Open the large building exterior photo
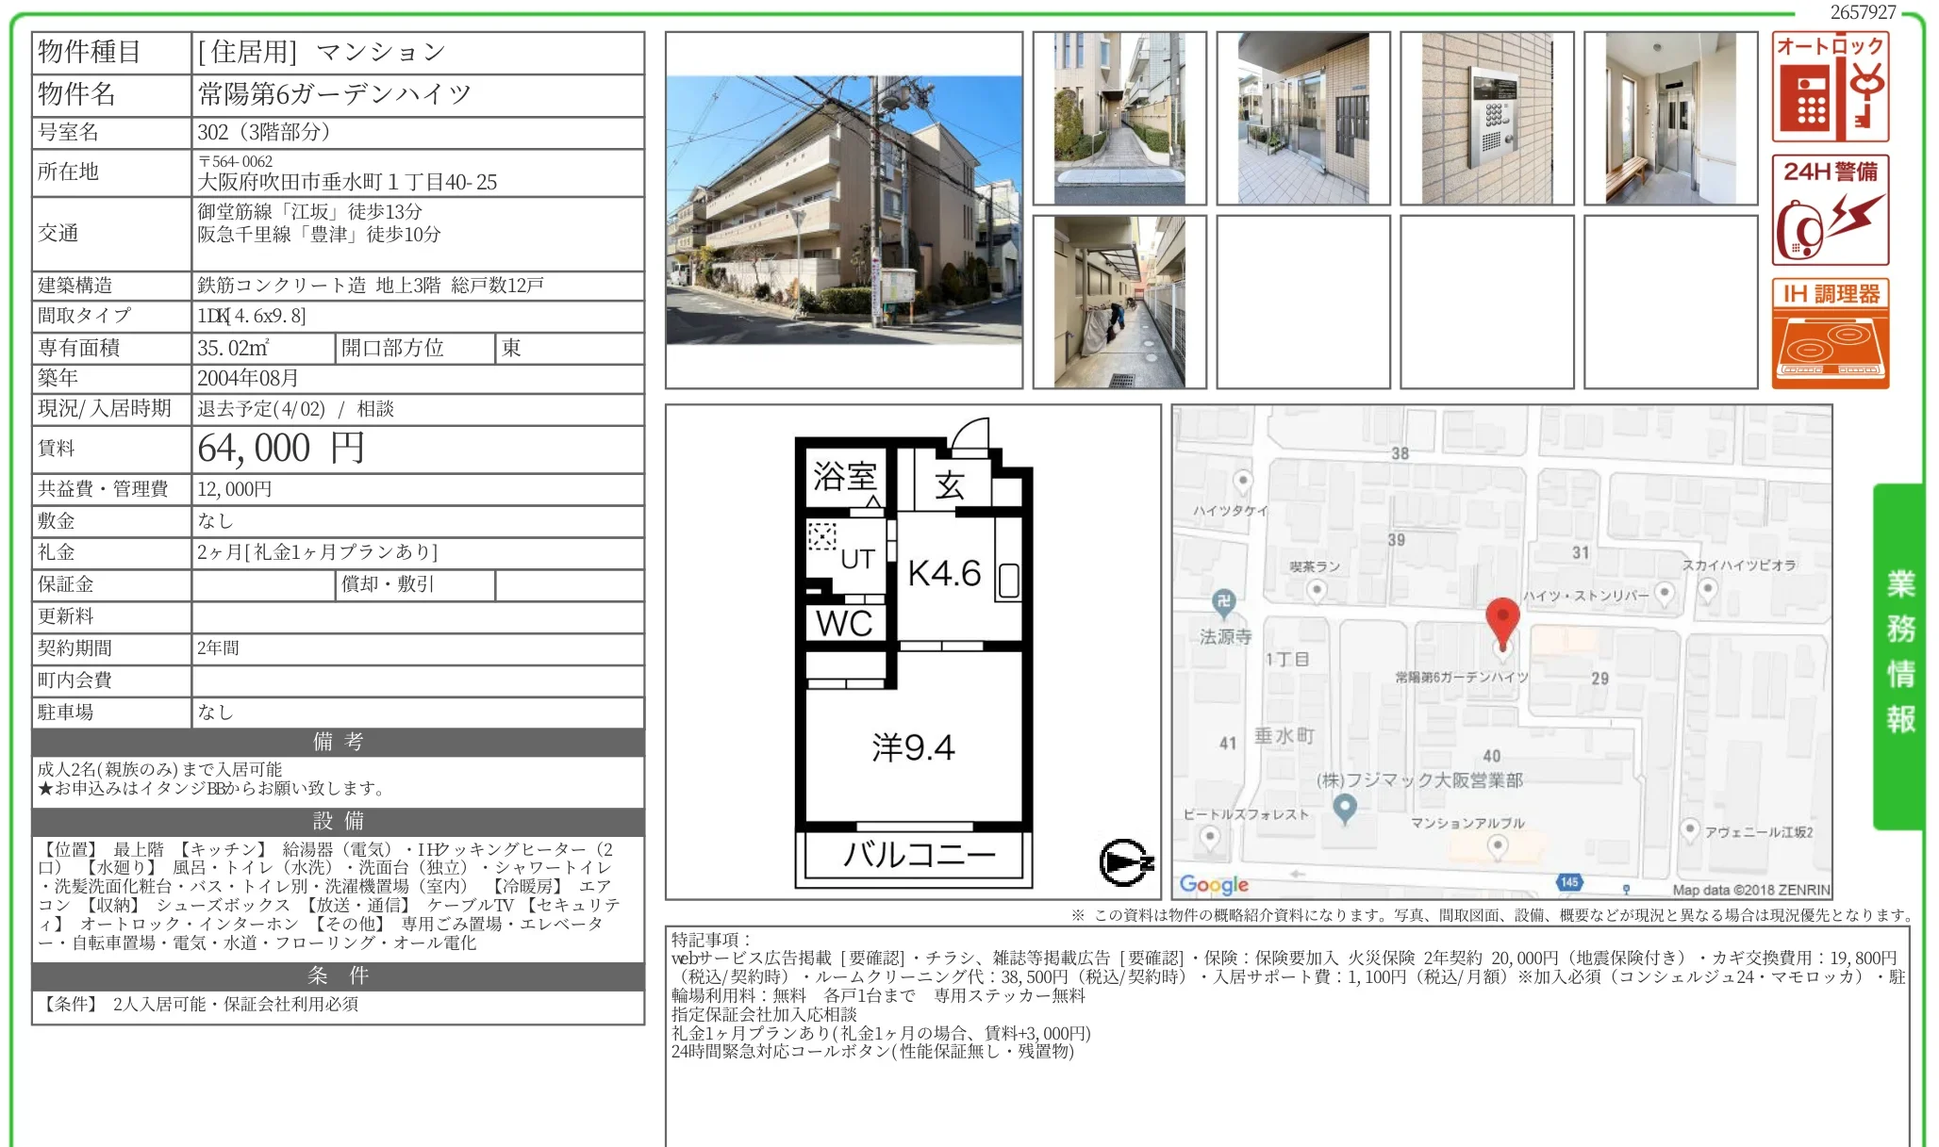This screenshot has height=1147, width=1939. pos(844,210)
